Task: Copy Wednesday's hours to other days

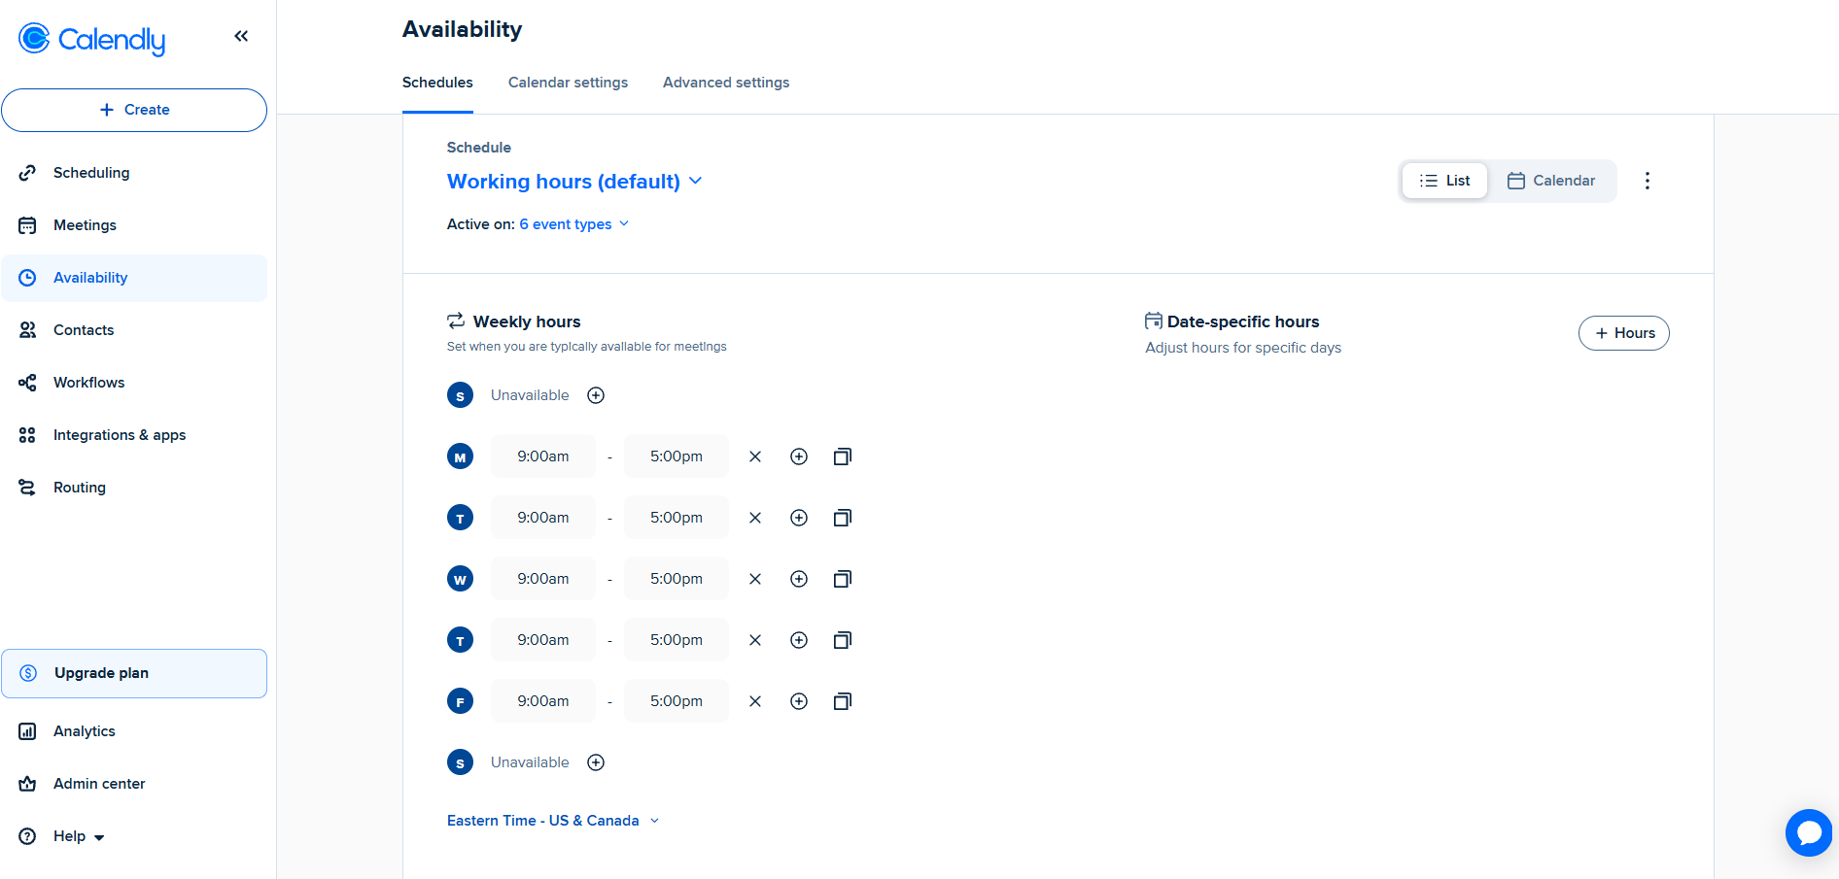Action: 843,579
